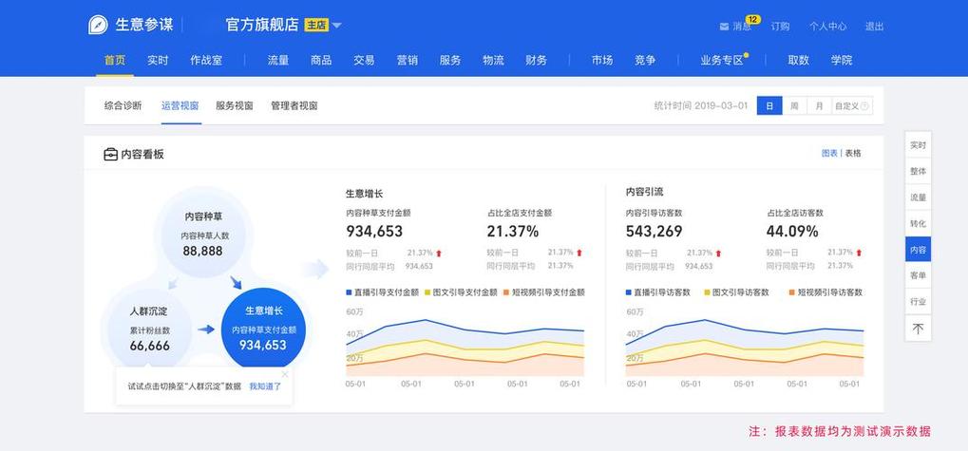Click red up arrow under 内容引导访客数

(718, 253)
